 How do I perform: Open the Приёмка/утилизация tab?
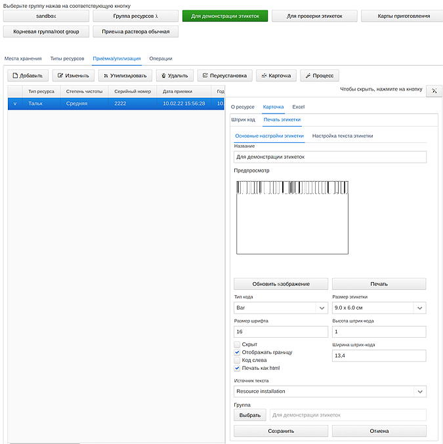[116, 58]
